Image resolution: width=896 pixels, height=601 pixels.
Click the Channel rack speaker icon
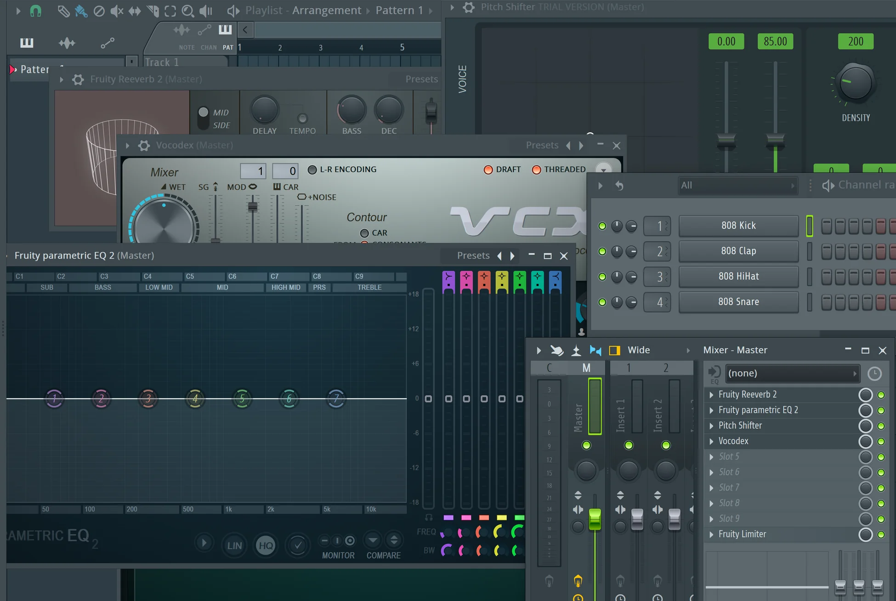pos(828,186)
